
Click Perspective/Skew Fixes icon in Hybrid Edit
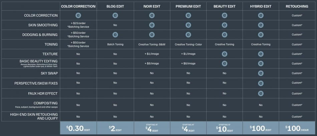click(x=261, y=83)
